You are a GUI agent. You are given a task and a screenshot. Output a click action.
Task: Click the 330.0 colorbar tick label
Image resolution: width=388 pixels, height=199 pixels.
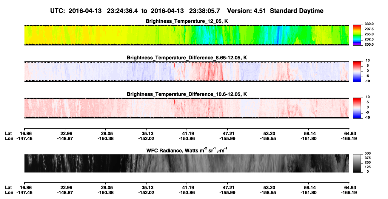pos(369,24)
